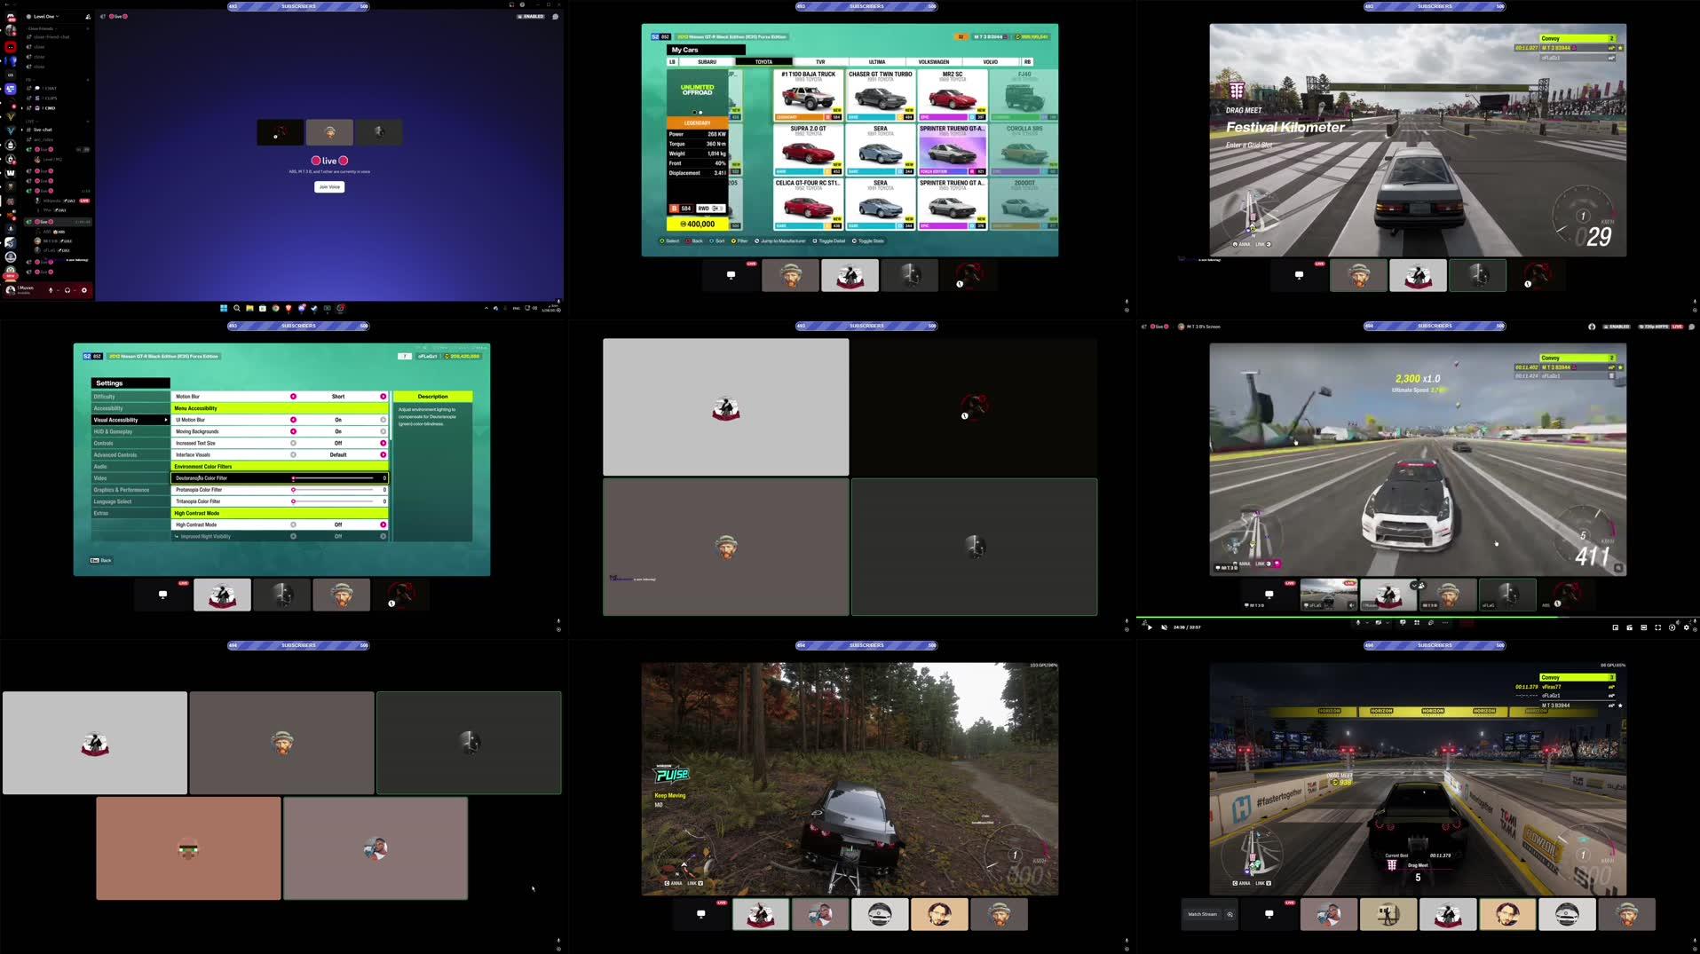Image resolution: width=1700 pixels, height=954 pixels.
Task: Open more options ellipsis in stream controls
Action: pyautogui.click(x=1444, y=623)
